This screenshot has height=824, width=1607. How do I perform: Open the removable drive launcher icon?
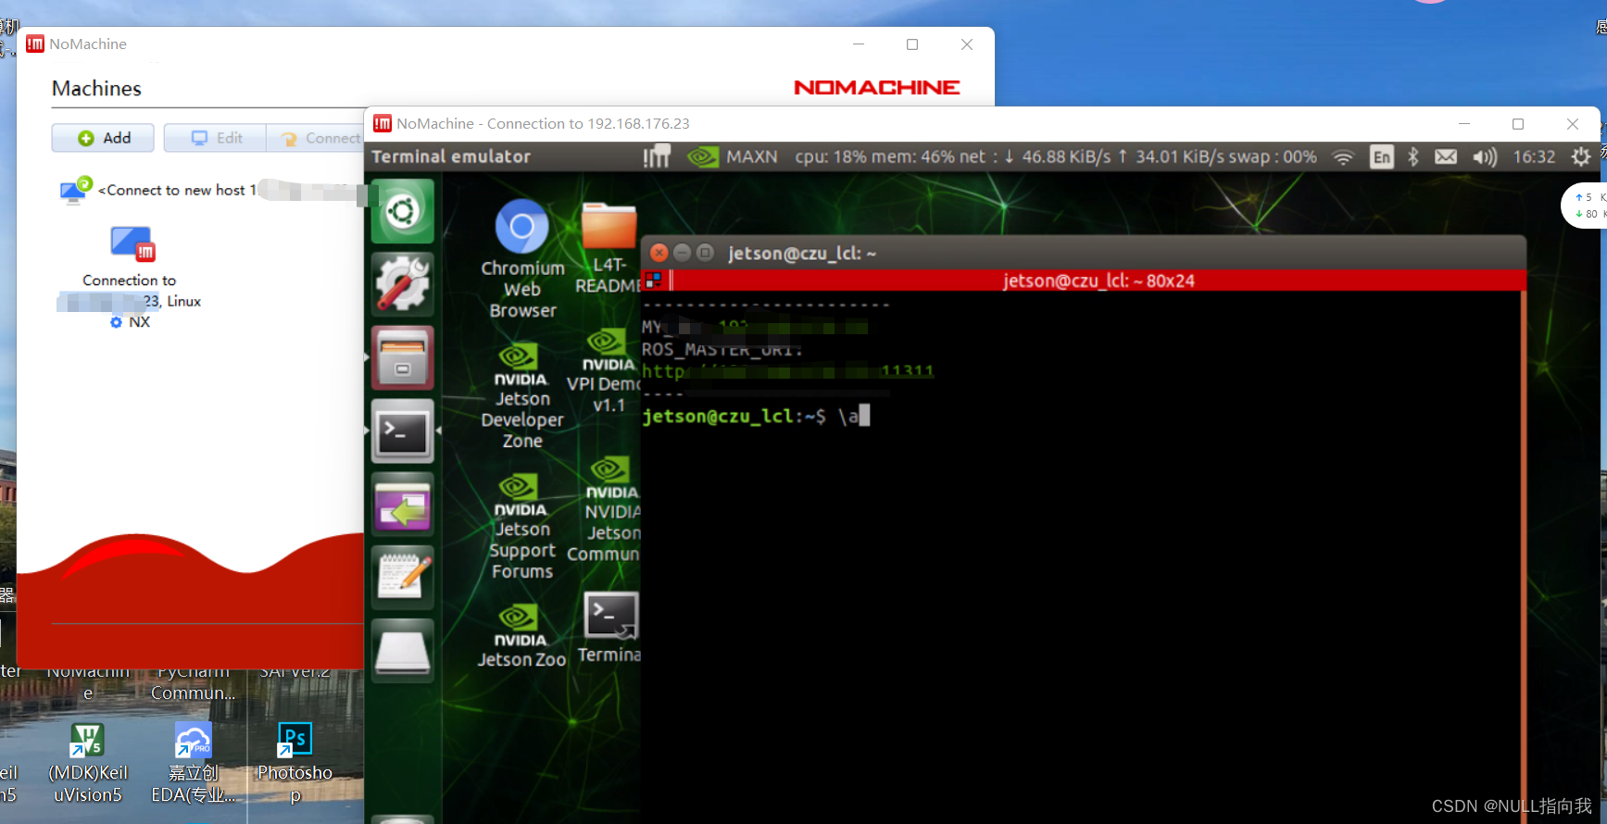pos(403,650)
